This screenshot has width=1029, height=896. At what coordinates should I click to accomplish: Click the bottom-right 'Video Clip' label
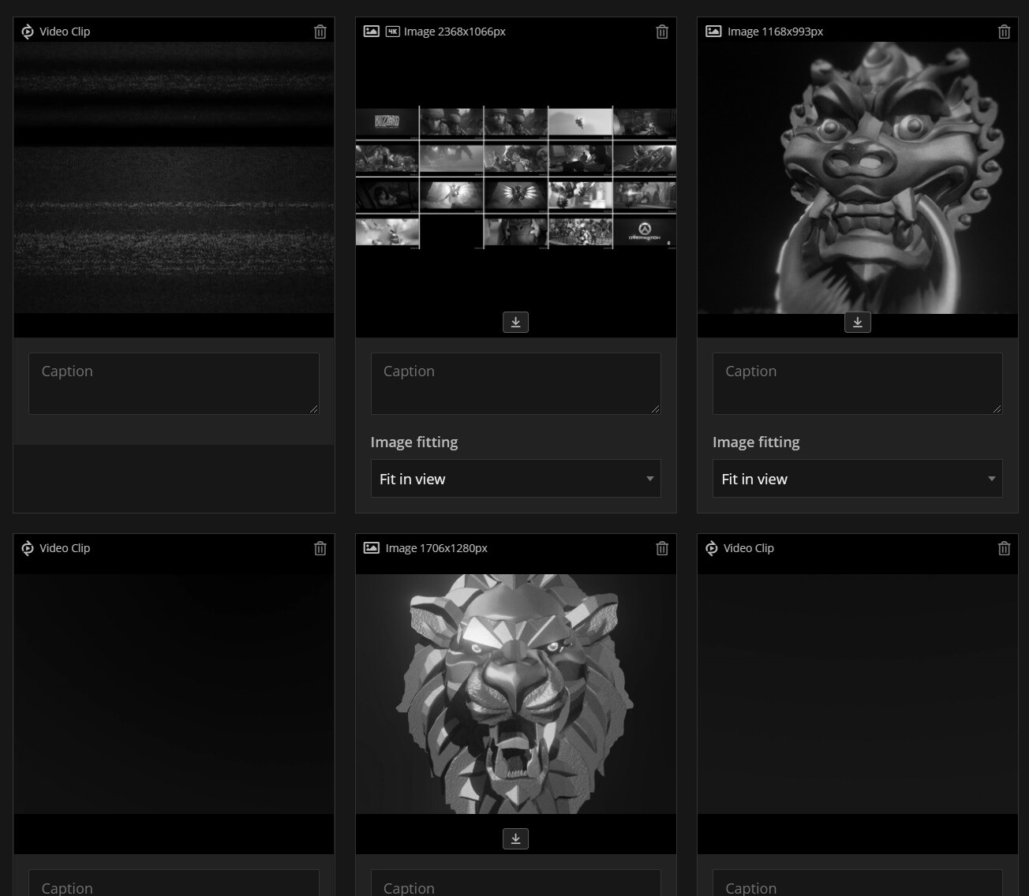point(749,548)
